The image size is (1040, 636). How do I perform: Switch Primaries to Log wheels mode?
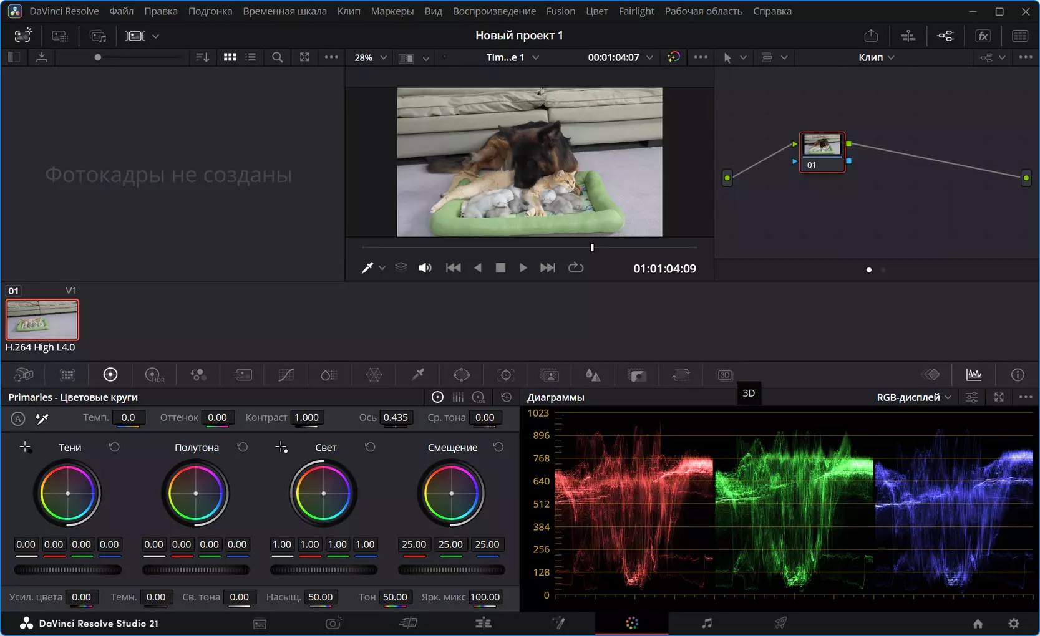479,397
